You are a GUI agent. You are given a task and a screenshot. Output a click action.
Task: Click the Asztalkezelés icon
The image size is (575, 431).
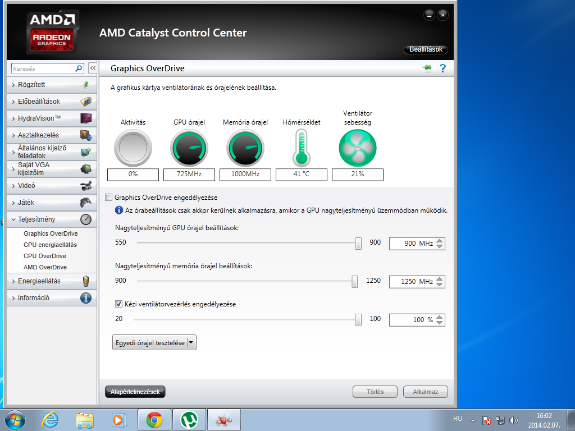point(86,135)
